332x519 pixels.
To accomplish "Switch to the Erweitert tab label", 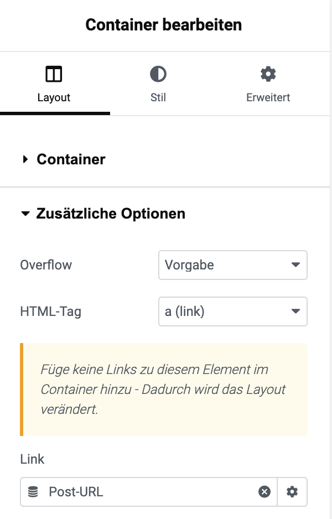I will 268,97.
